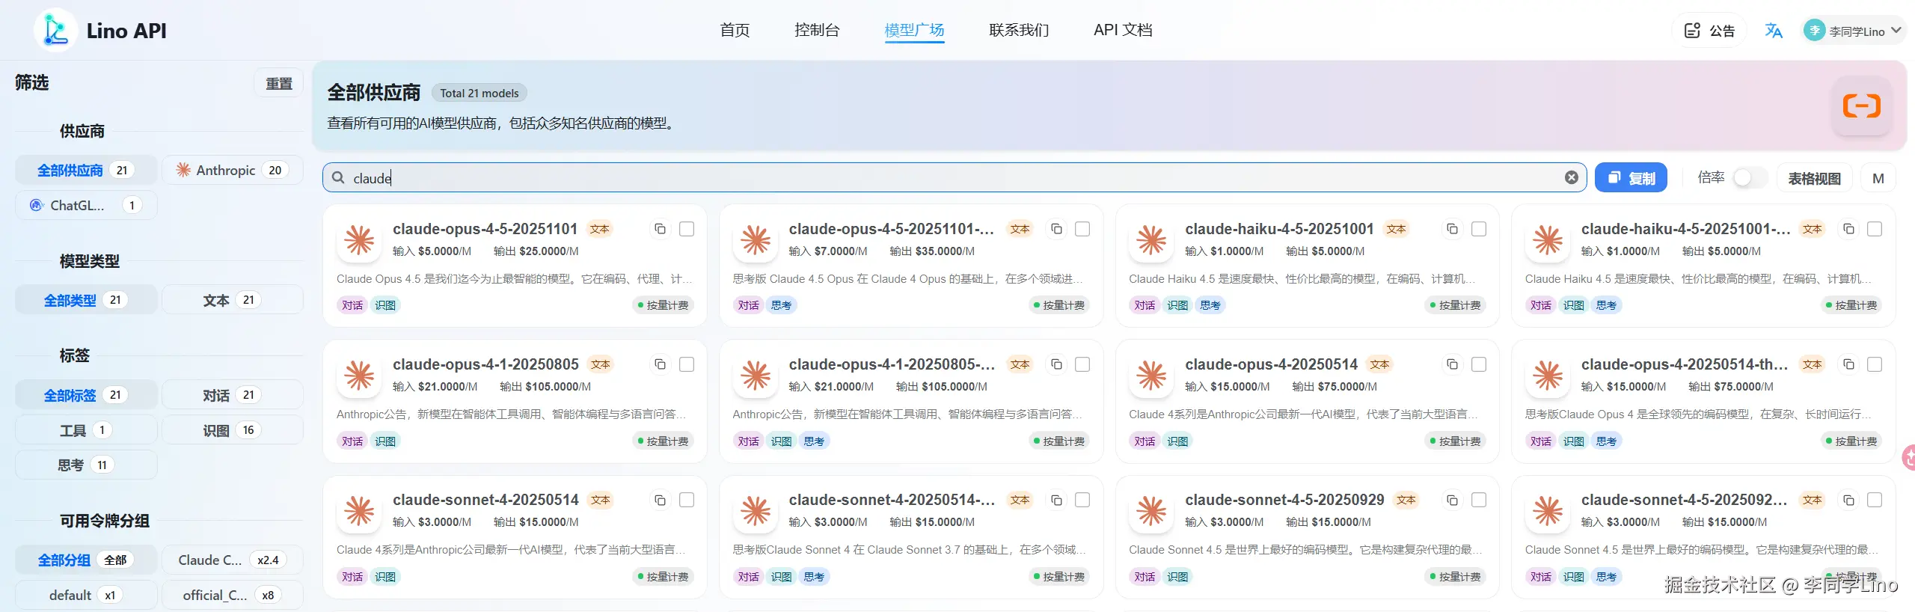Screen dimensions: 1915x612
Task: Open claude-opus-4-5-20251101 model title
Action: coord(485,229)
